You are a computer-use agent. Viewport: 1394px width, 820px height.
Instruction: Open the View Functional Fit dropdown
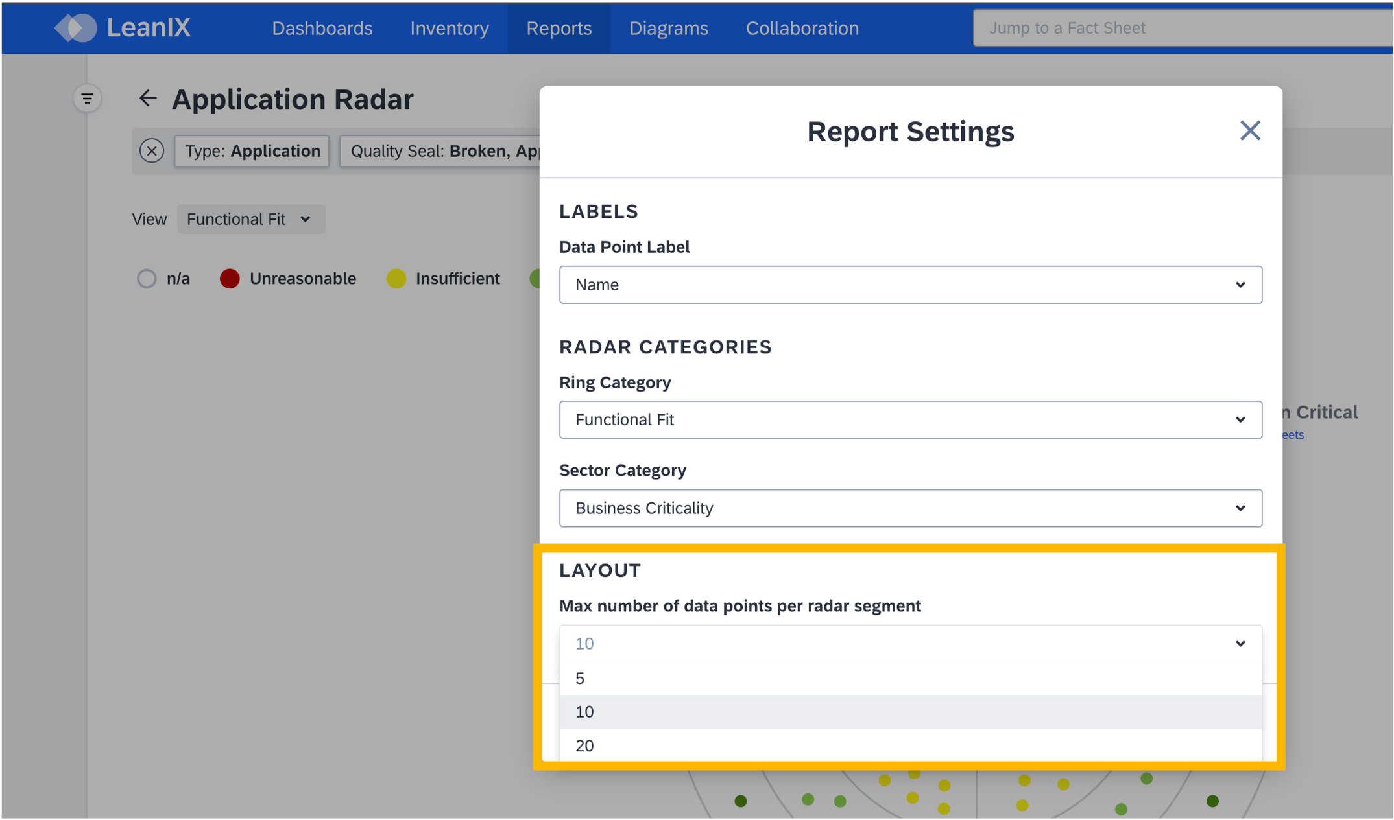tap(251, 219)
